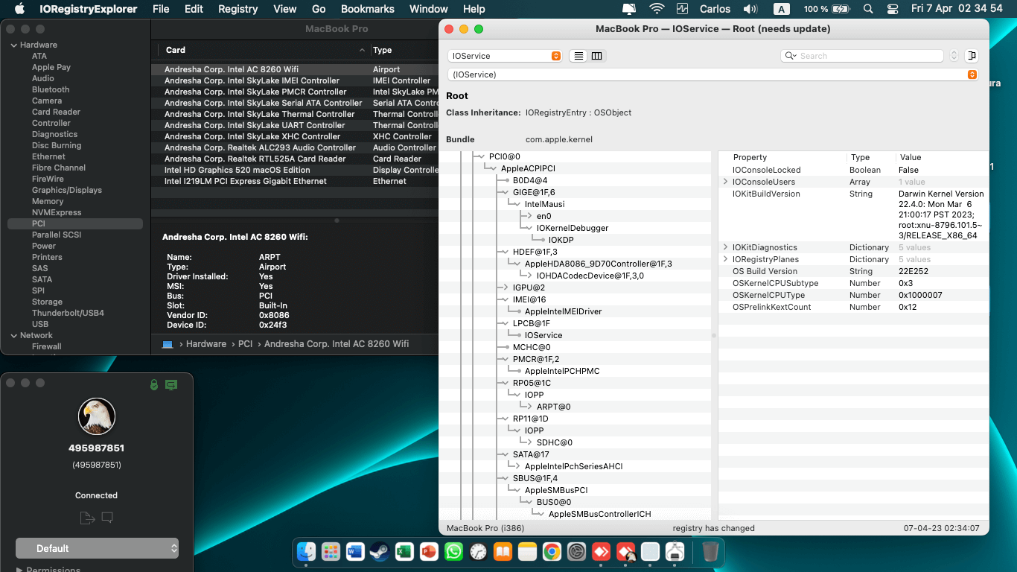Open the keyboard input source menu

pos(781,9)
